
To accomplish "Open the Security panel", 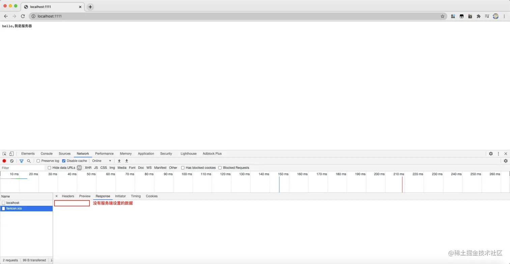I will (x=166, y=154).
